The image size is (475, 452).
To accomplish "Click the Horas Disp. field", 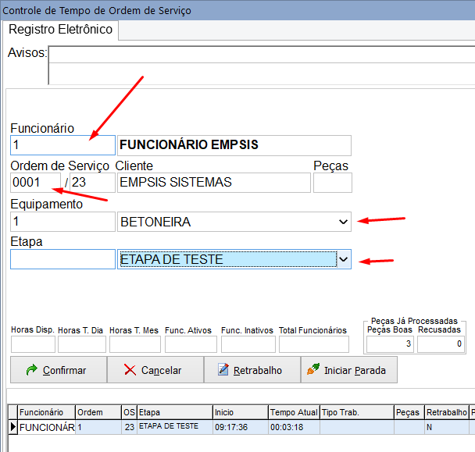I will pos(33,344).
